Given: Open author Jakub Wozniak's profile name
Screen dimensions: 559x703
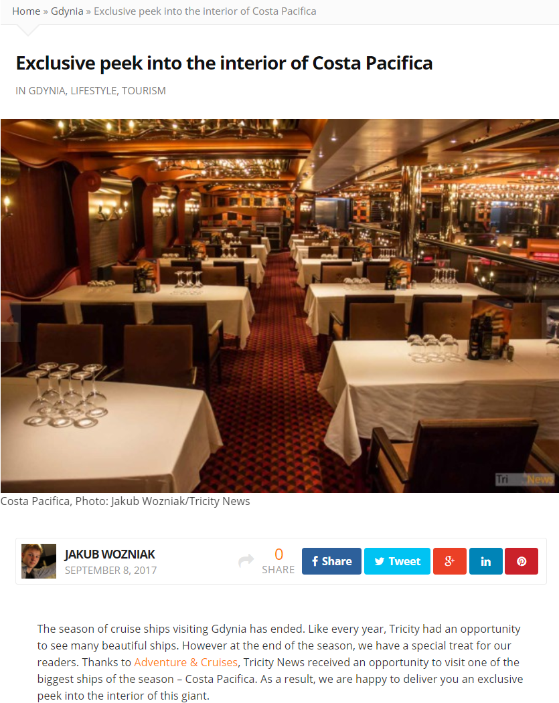Looking at the screenshot, I should [110, 554].
